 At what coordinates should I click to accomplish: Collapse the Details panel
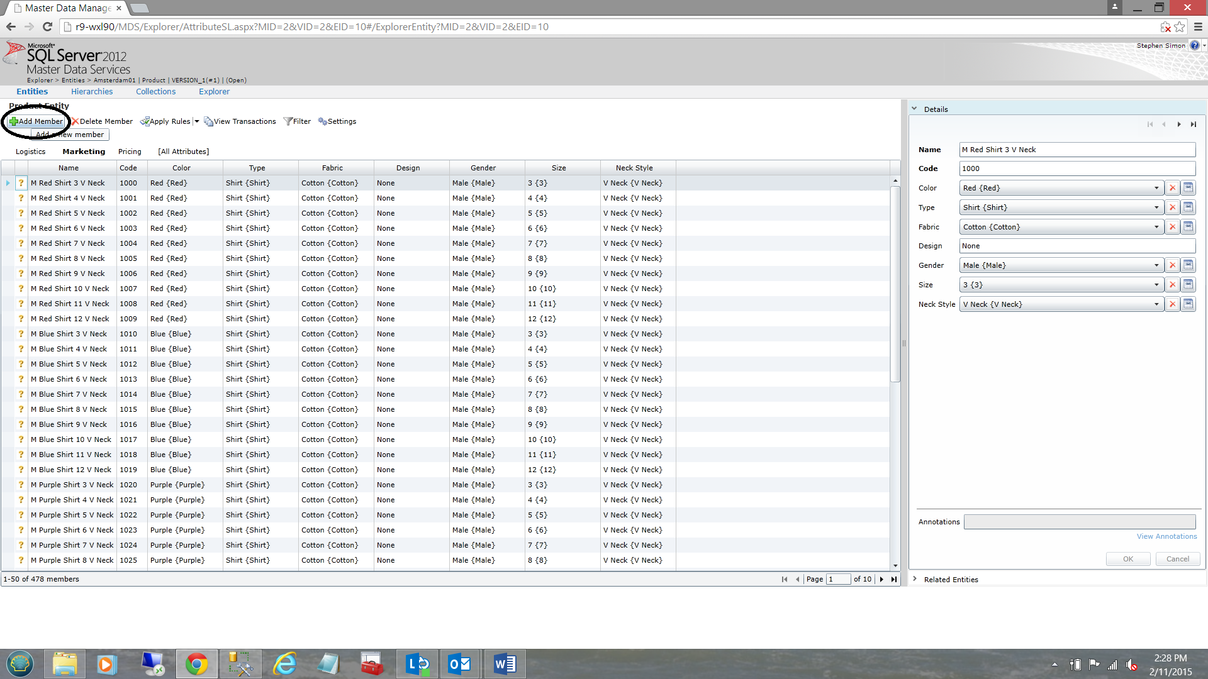coord(914,109)
